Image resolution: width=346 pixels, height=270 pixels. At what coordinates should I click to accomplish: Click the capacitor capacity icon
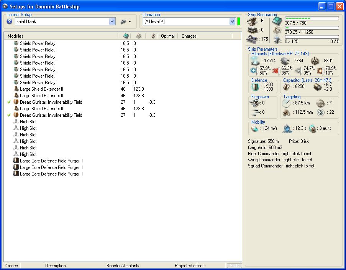pyautogui.click(x=287, y=87)
